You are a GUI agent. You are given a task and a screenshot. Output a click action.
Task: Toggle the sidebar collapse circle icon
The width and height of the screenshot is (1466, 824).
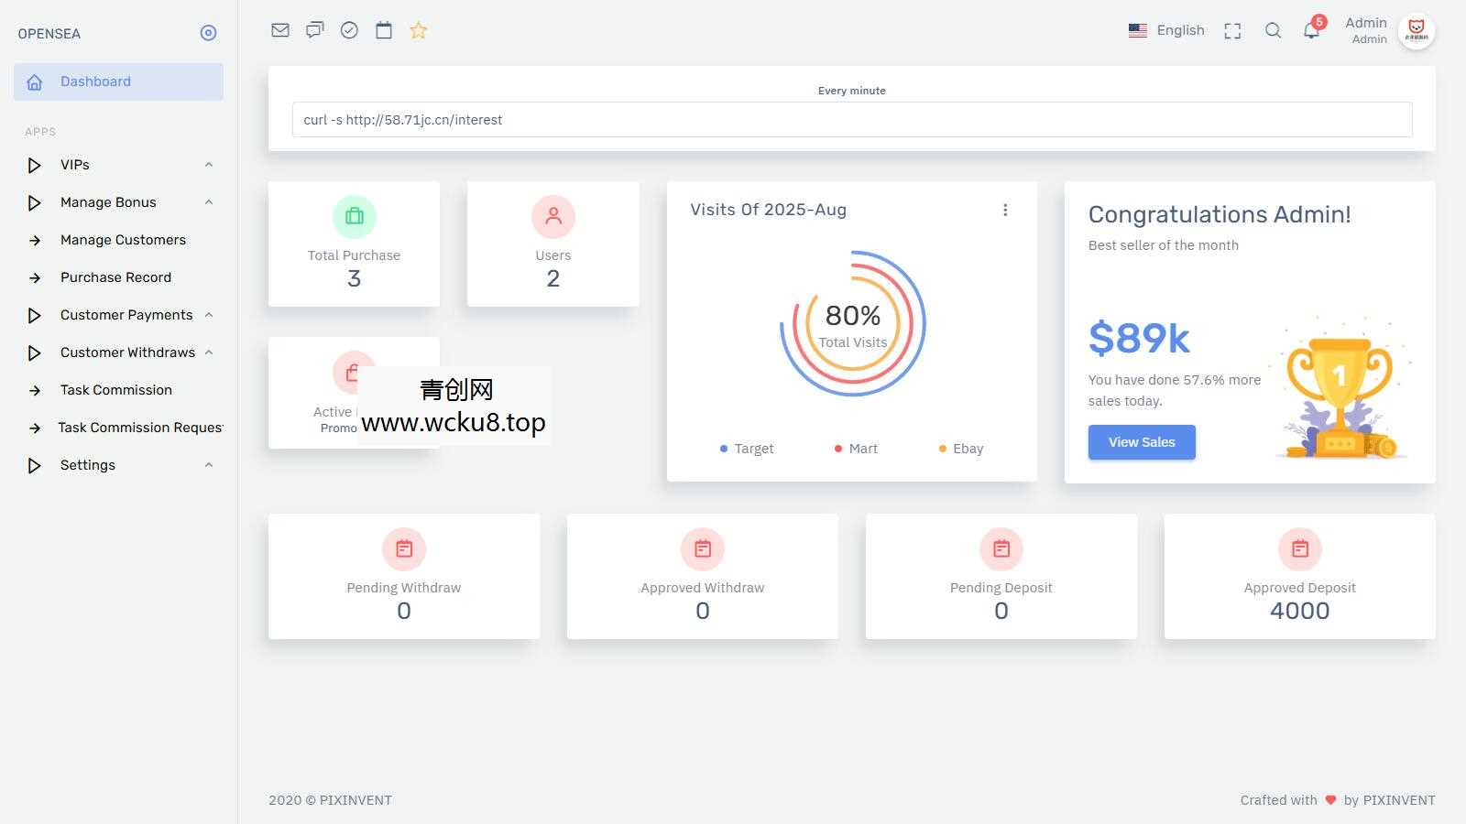(x=208, y=33)
